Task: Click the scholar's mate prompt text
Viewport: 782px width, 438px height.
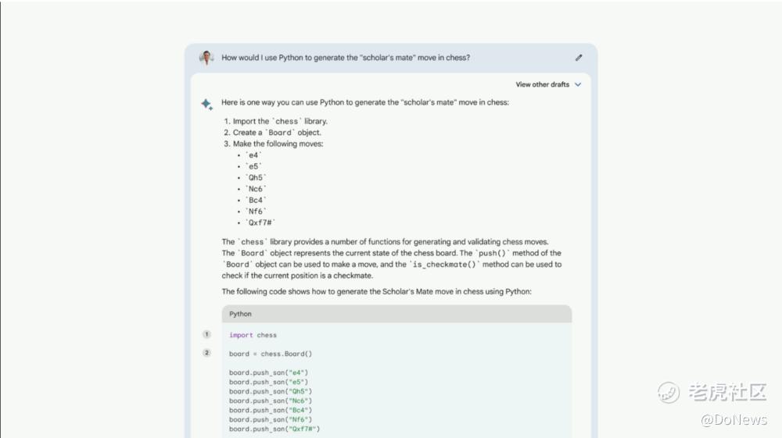Action: (346, 58)
